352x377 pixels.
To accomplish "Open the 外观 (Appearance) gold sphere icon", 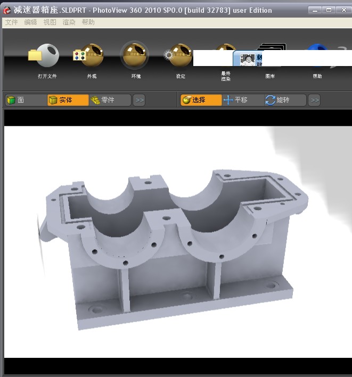I will pyautogui.click(x=88, y=55).
